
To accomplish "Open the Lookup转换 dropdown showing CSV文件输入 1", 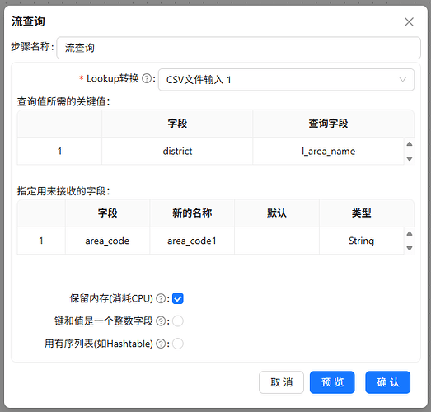I will 286,80.
